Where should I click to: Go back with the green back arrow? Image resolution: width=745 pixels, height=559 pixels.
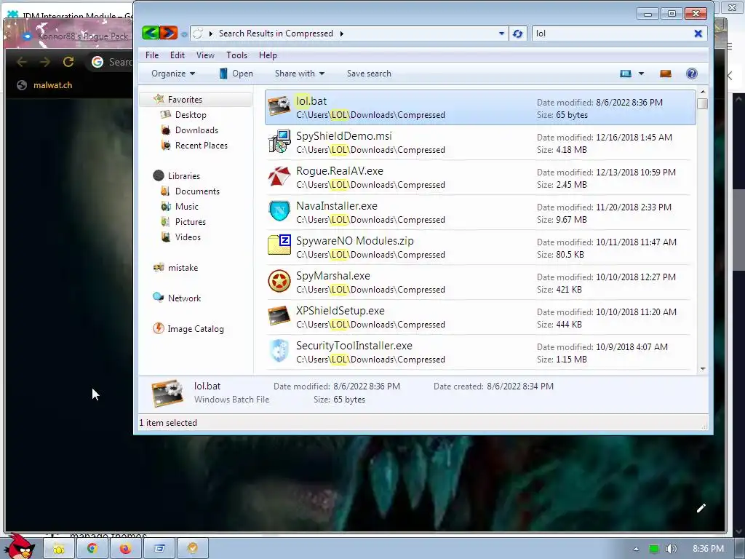coord(150,33)
